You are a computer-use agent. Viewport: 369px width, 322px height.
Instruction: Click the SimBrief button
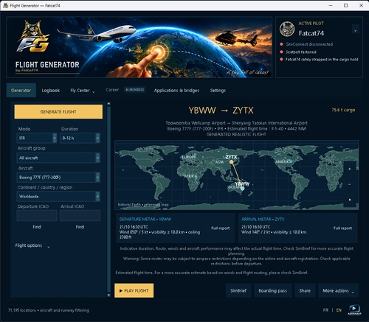(238, 290)
